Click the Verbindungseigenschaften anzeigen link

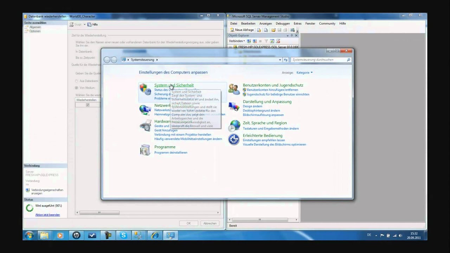pyautogui.click(x=47, y=192)
